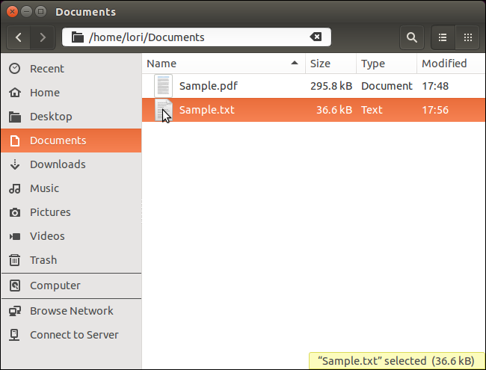This screenshot has width=486, height=370.
Task: Open Pictures from the sidebar
Action: [x=49, y=212]
